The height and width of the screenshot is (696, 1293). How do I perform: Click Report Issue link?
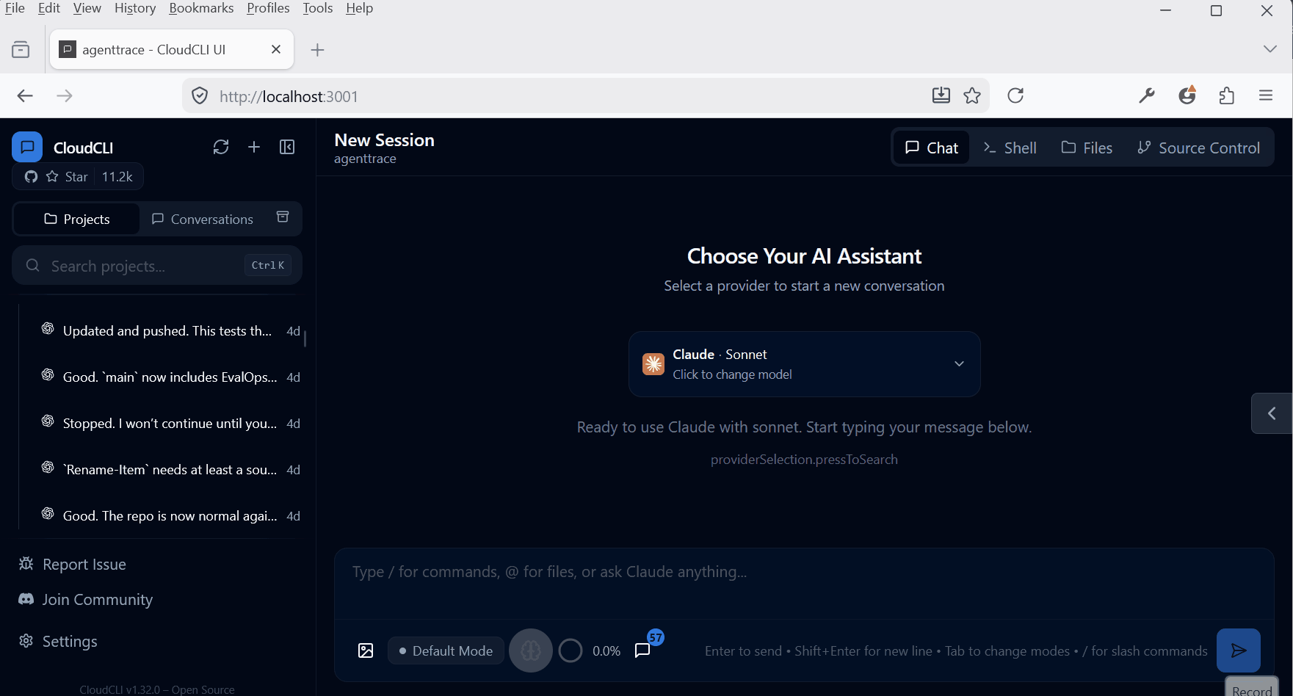coord(72,564)
